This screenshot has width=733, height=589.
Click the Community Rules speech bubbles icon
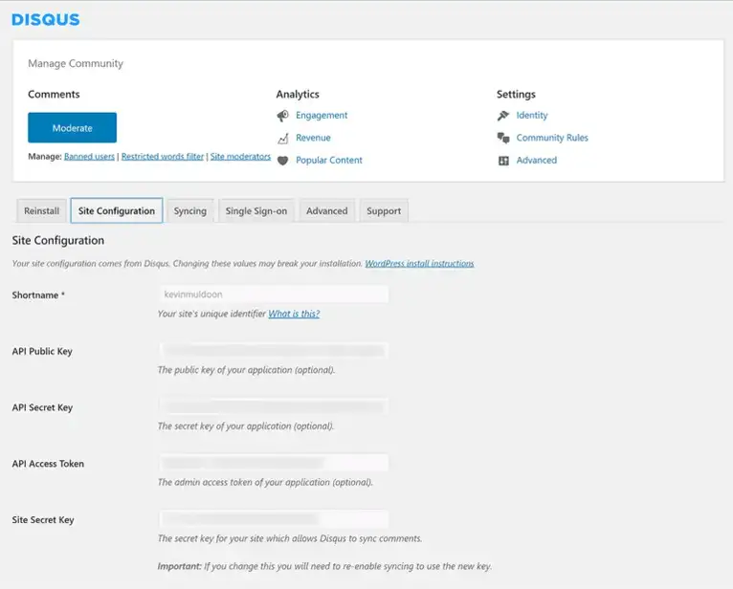[503, 138]
